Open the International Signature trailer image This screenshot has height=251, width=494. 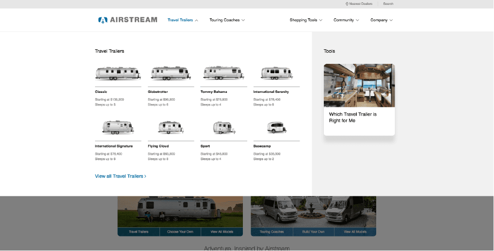point(118,128)
